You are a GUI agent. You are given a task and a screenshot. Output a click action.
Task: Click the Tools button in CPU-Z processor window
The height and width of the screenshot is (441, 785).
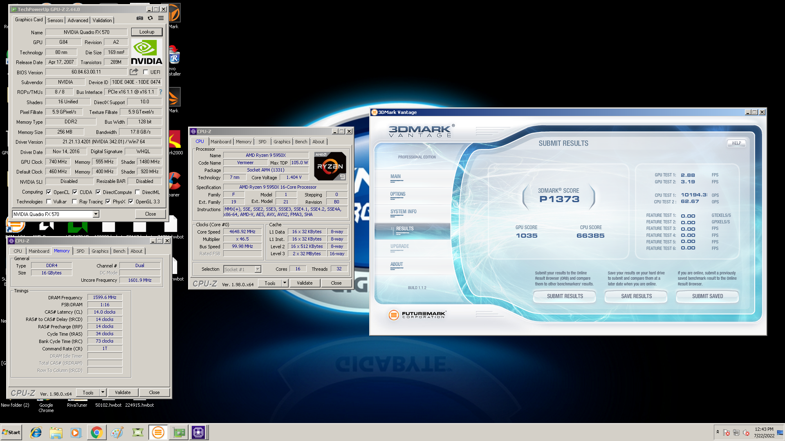pyautogui.click(x=270, y=283)
